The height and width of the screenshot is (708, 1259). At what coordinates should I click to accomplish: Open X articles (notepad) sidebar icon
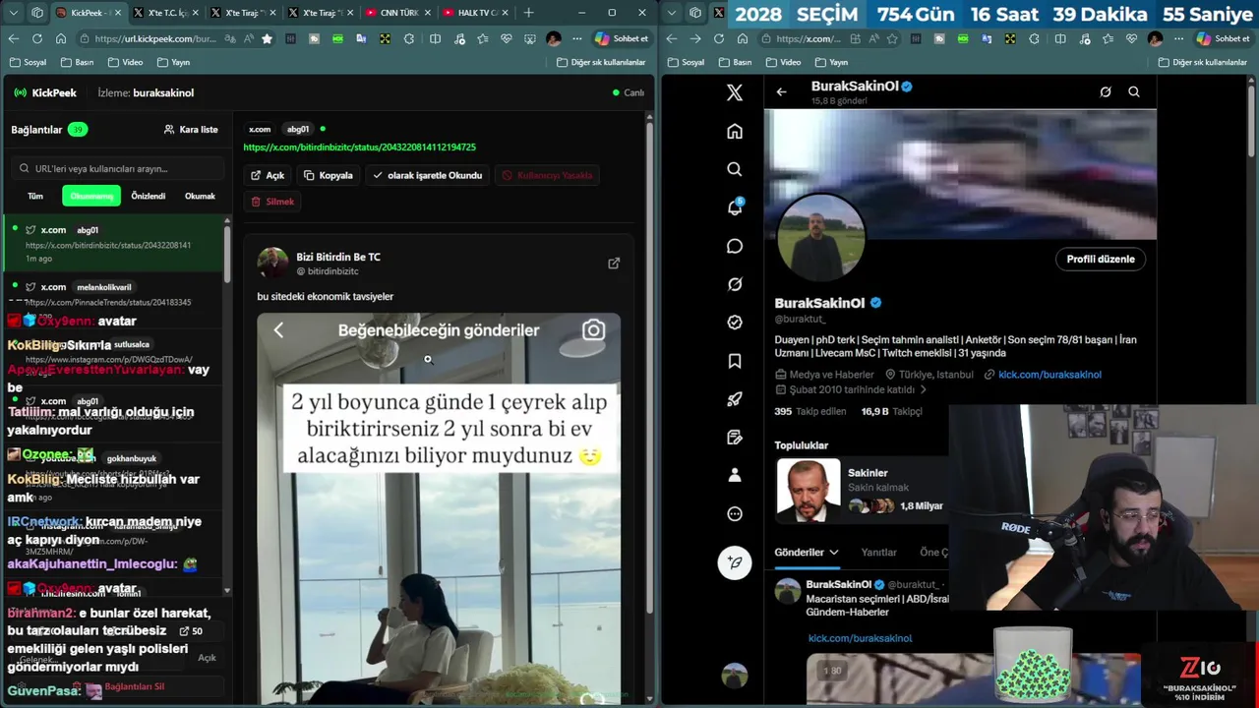pos(735,437)
